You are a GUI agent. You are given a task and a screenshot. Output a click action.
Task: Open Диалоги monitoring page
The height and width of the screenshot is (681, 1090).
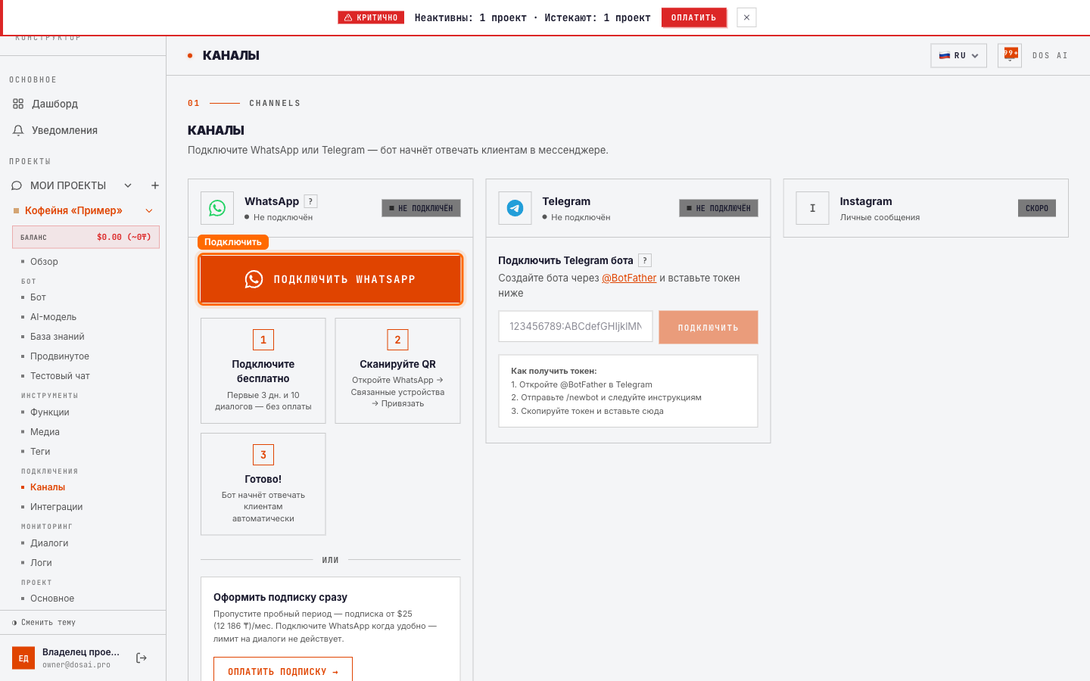pyautogui.click(x=49, y=543)
